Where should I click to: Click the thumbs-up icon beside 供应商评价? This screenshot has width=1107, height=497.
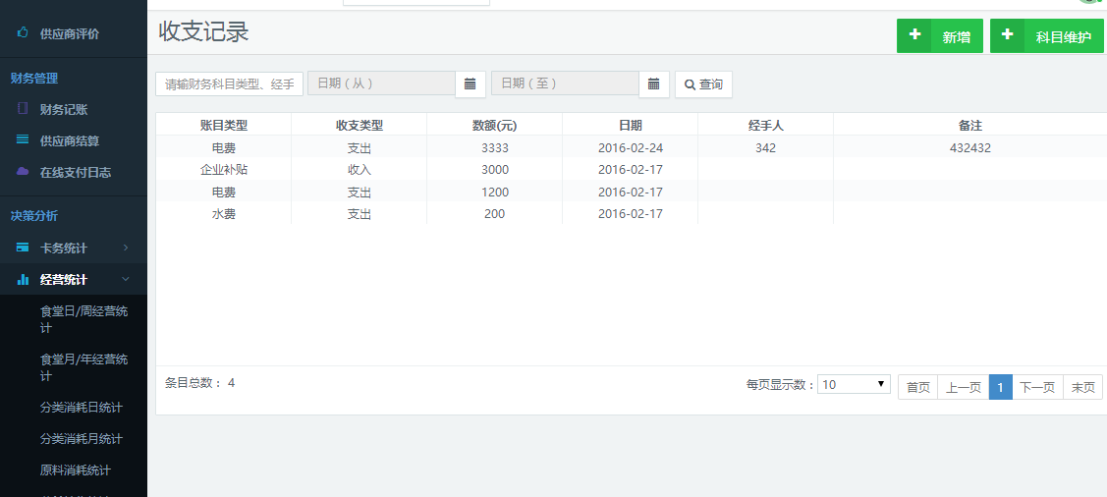pyautogui.click(x=23, y=33)
